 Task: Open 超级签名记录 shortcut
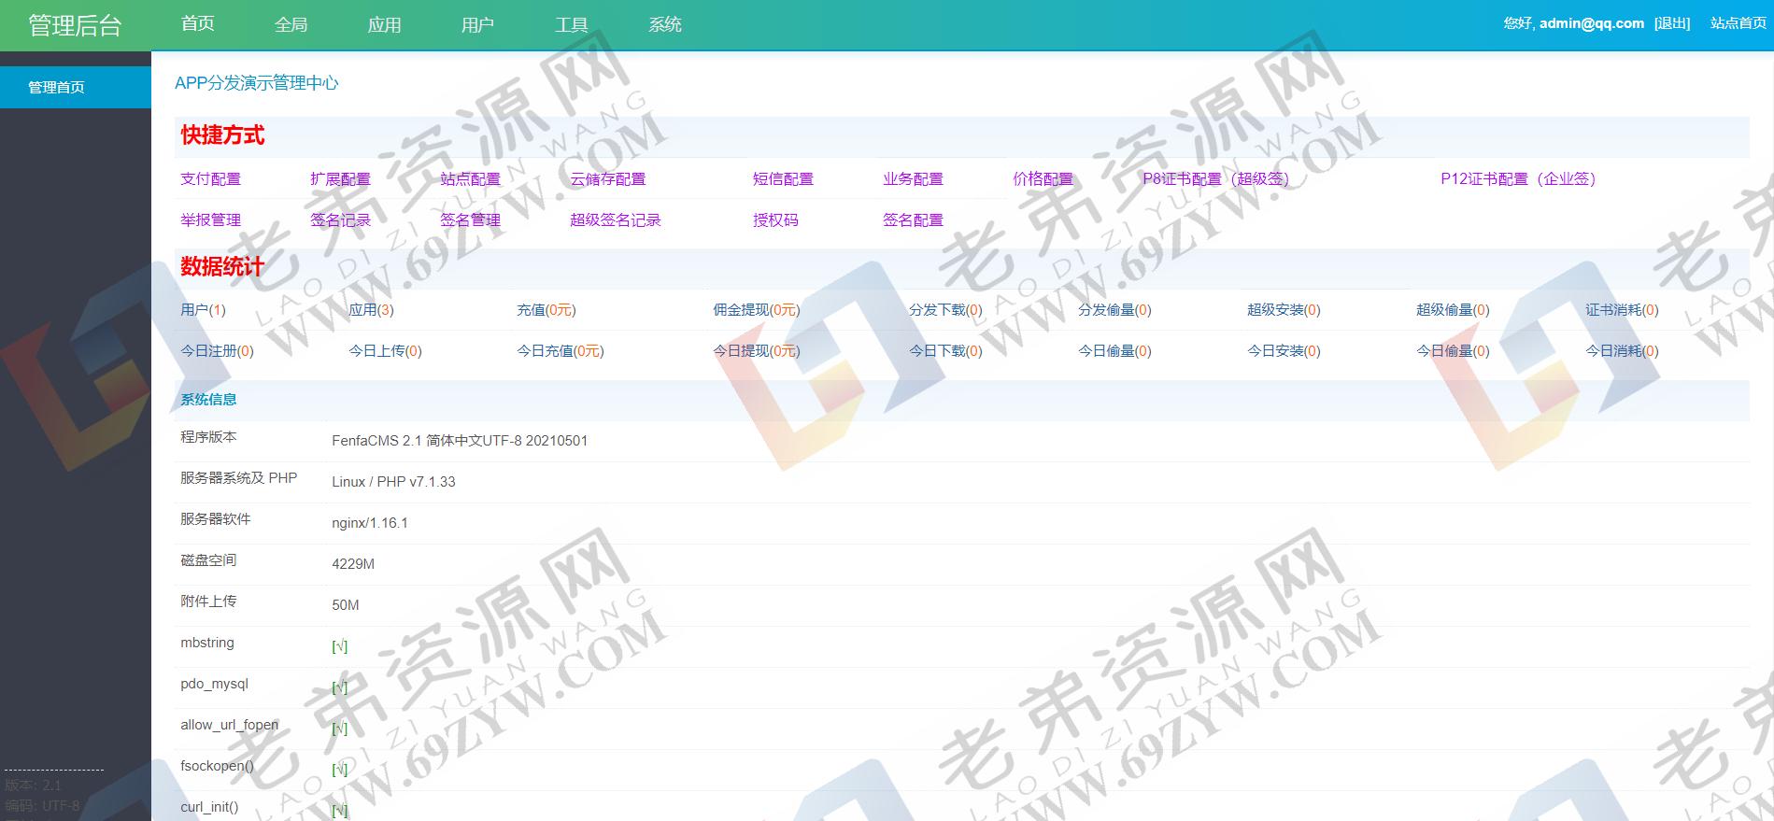tap(616, 219)
